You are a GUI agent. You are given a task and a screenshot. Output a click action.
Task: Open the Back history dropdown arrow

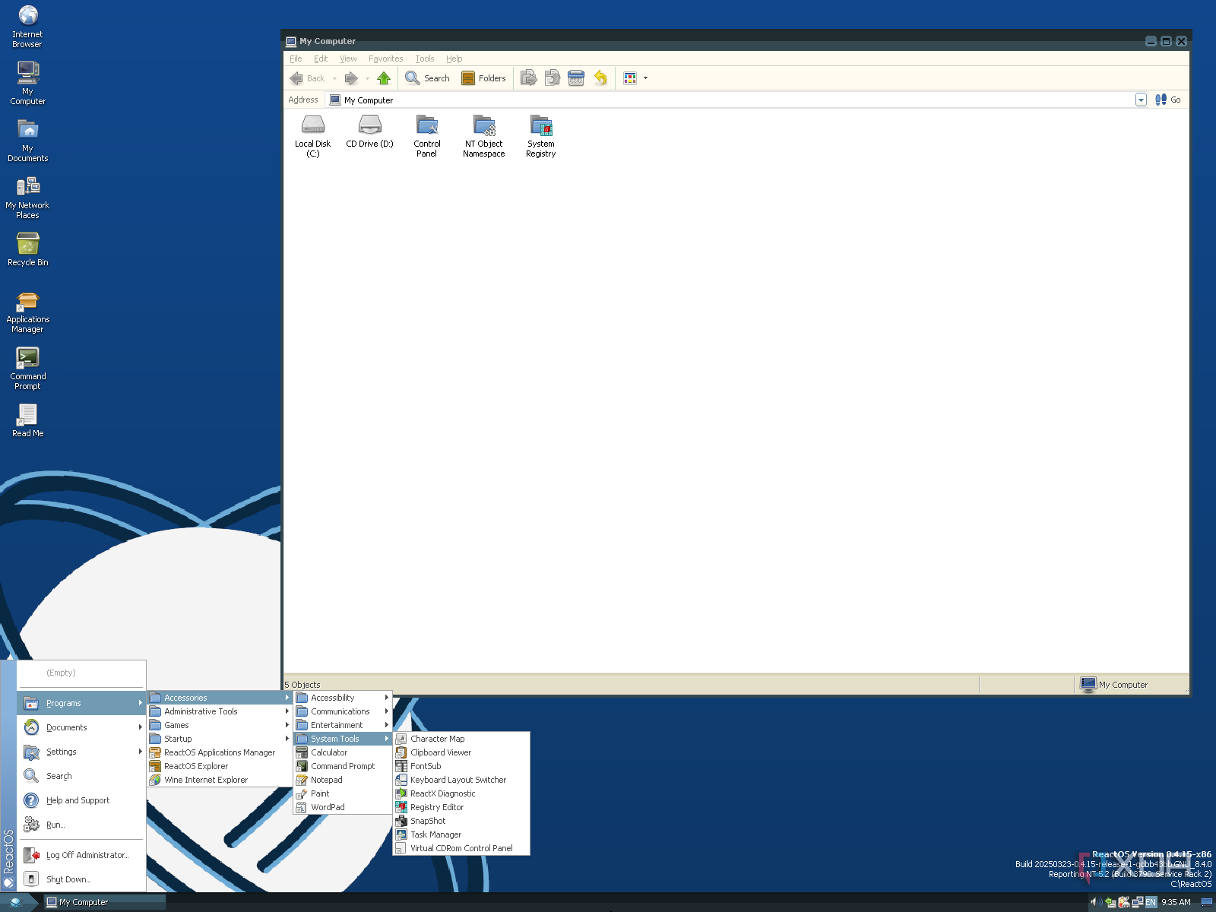(x=334, y=78)
